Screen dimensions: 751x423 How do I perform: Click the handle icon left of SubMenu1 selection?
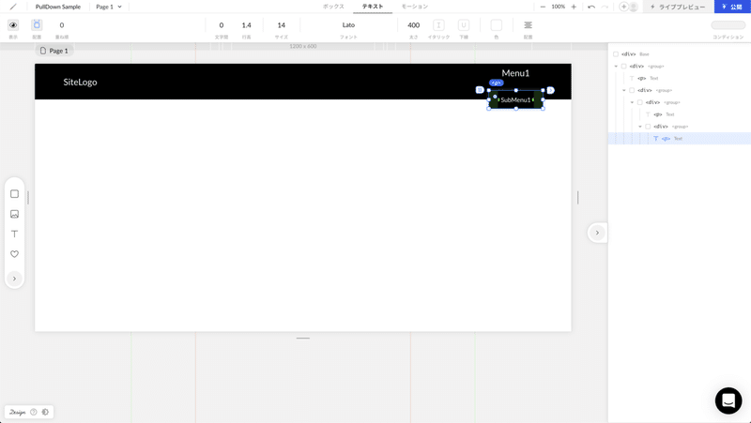[480, 90]
